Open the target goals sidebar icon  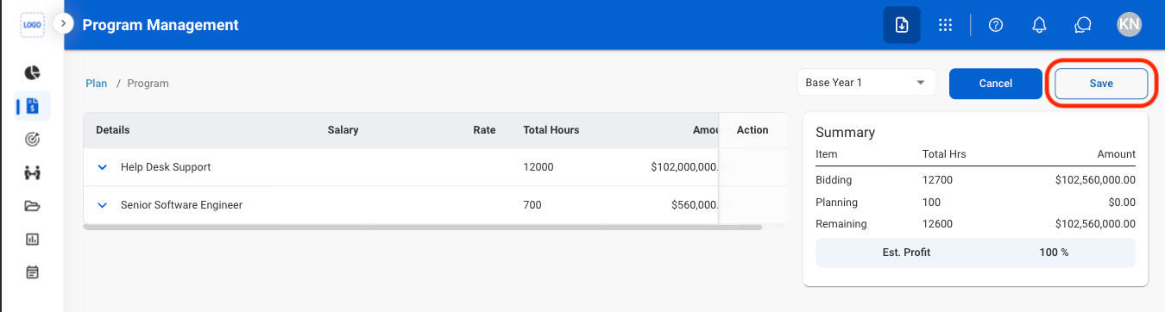(x=33, y=139)
